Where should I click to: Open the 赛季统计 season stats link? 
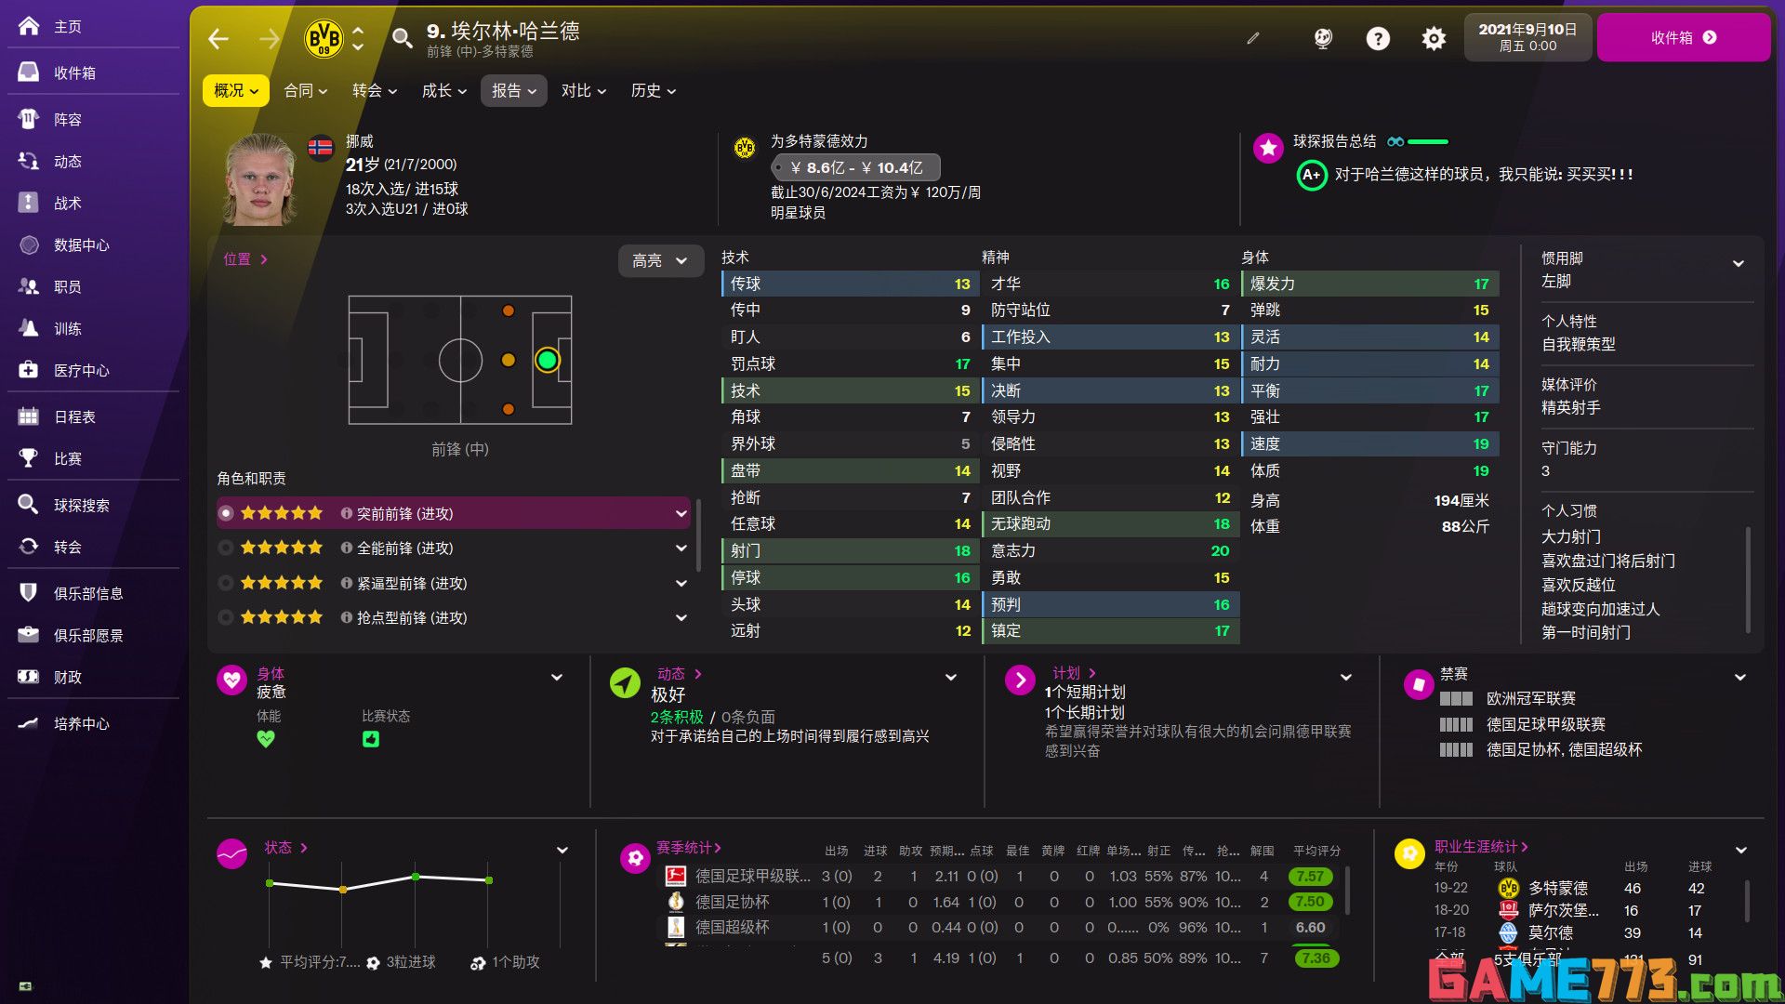688,848
